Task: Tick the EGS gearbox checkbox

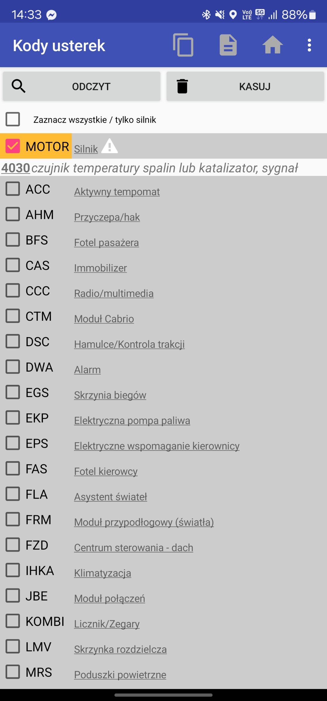Action: [x=13, y=392]
